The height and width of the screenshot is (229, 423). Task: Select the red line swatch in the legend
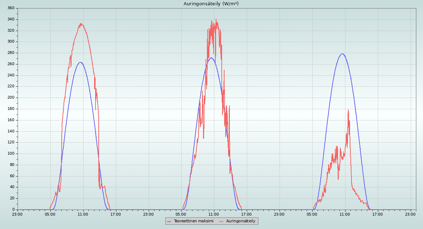(221, 221)
